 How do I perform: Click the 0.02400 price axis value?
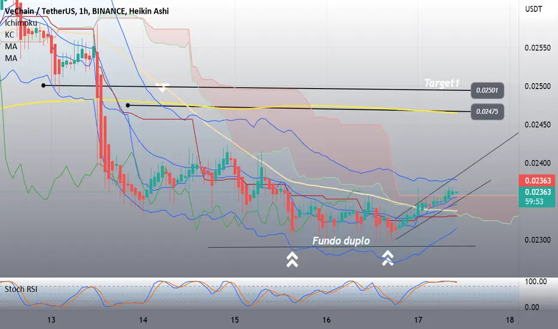click(x=538, y=163)
